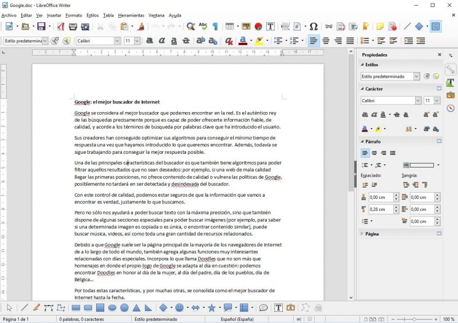Screen dimensions: 458x323
Task: Toggle italic formatting in toolbar
Action: pyautogui.click(x=162, y=41)
